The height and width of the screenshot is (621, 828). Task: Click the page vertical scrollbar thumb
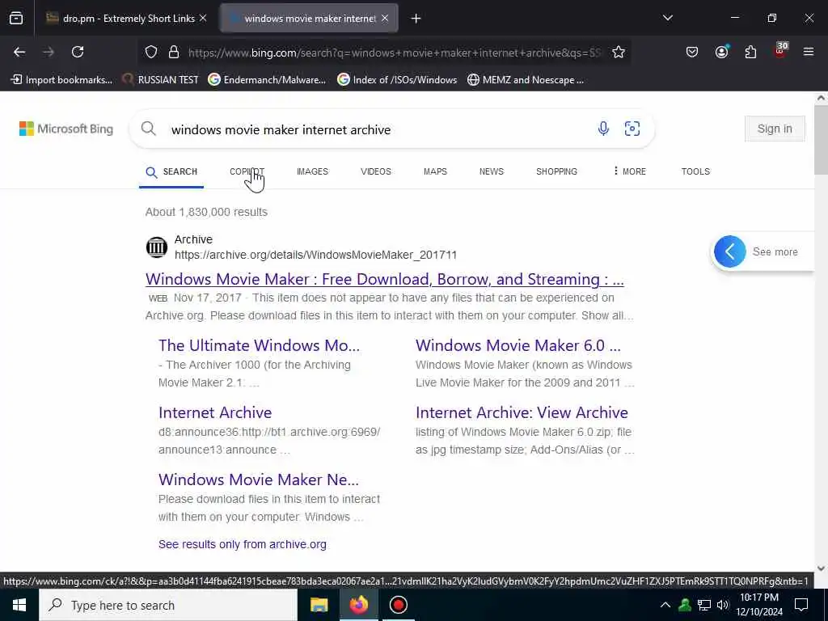pyautogui.click(x=821, y=139)
